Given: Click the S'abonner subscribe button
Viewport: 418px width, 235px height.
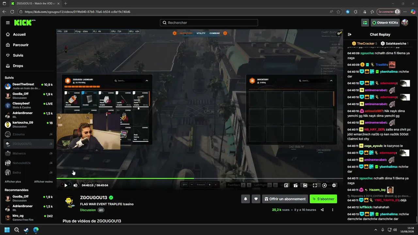Looking at the screenshot, I should [x=323, y=199].
